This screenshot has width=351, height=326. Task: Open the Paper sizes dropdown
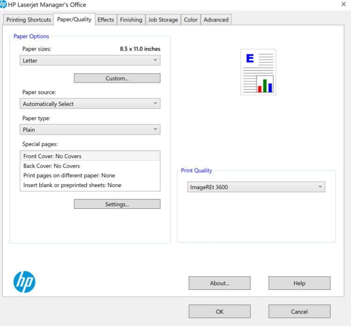90,61
